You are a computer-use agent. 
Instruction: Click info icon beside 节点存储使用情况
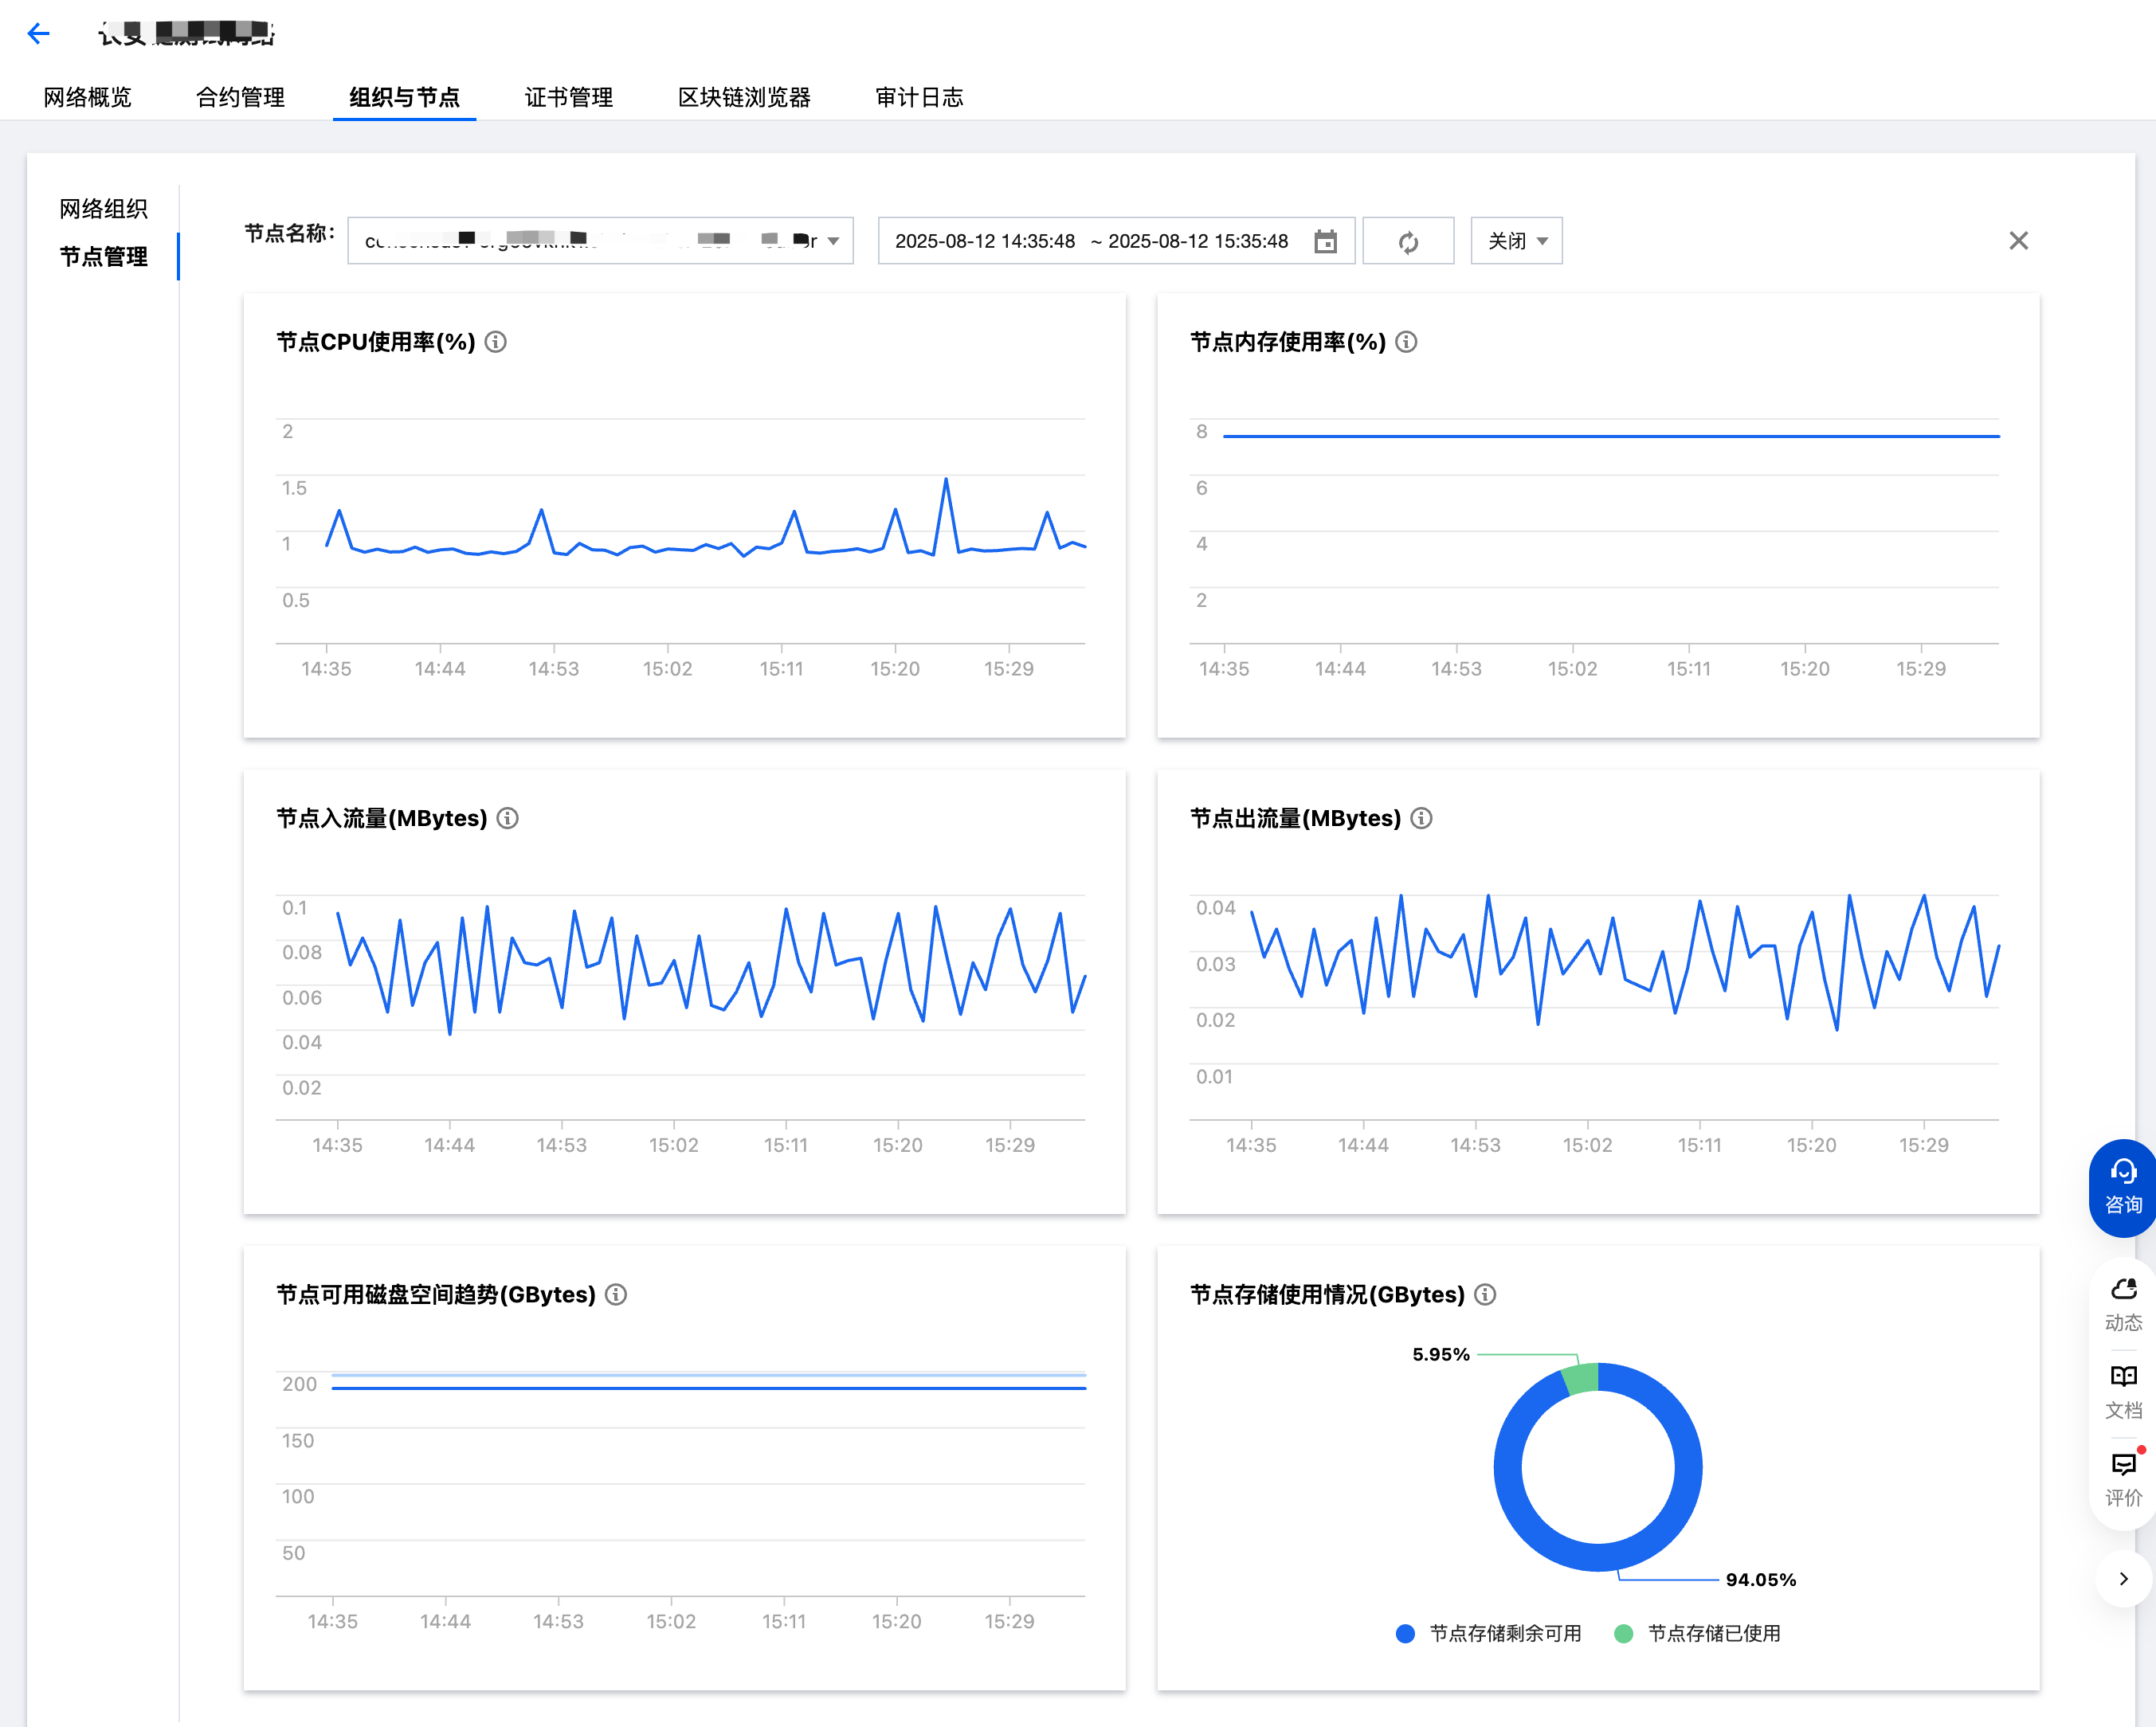[1485, 1294]
